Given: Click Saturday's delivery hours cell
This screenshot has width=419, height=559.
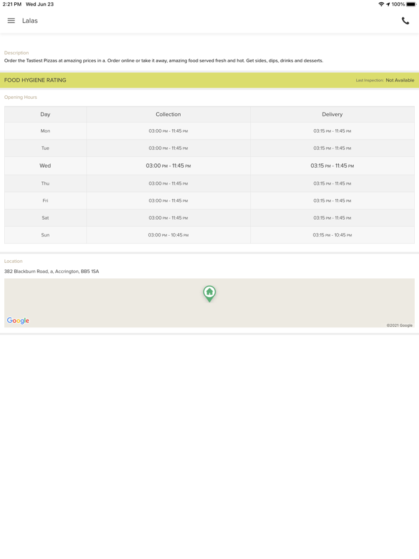Looking at the screenshot, I should click(332, 218).
